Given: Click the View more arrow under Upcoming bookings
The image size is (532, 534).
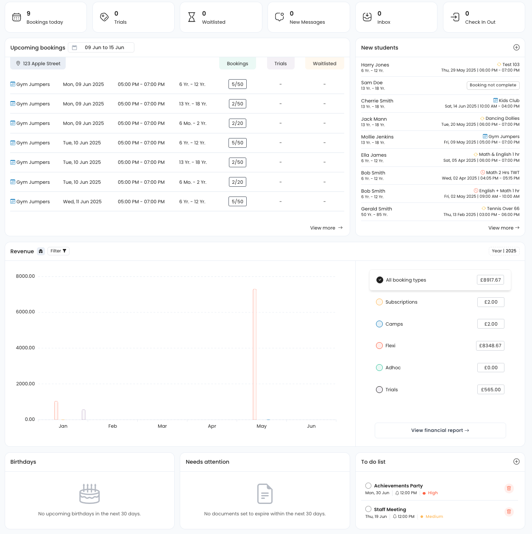Looking at the screenshot, I should [340, 228].
